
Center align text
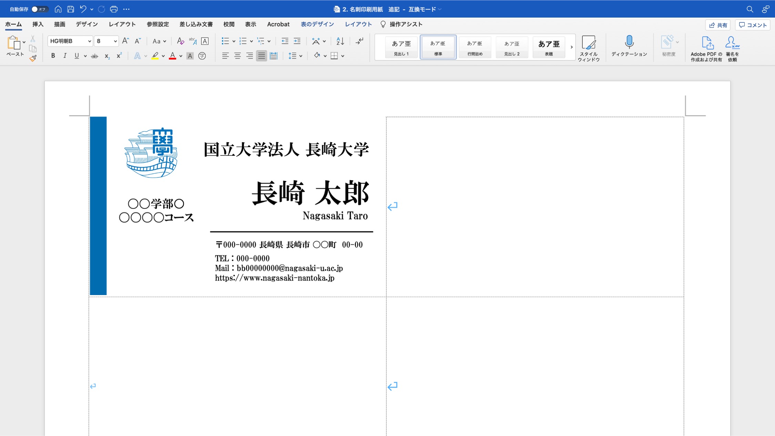point(237,56)
